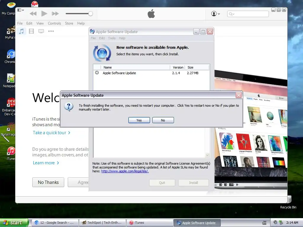Select 'Apple Software Update' row text
Viewport: 303px width, 227px height.
click(x=119, y=73)
